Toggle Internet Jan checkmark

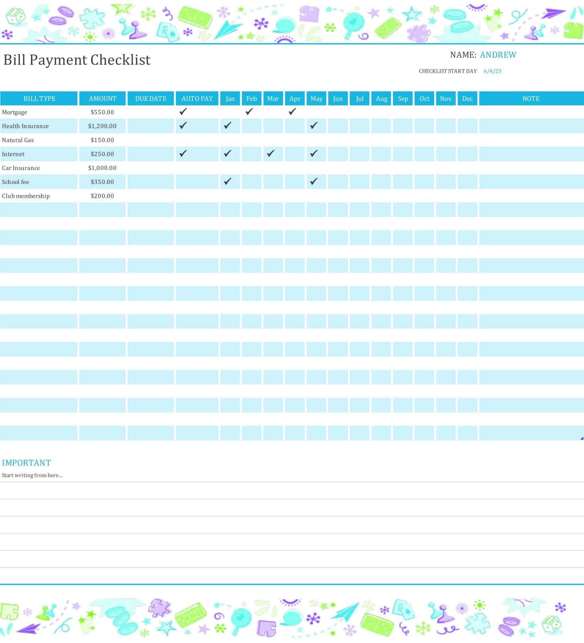227,153
